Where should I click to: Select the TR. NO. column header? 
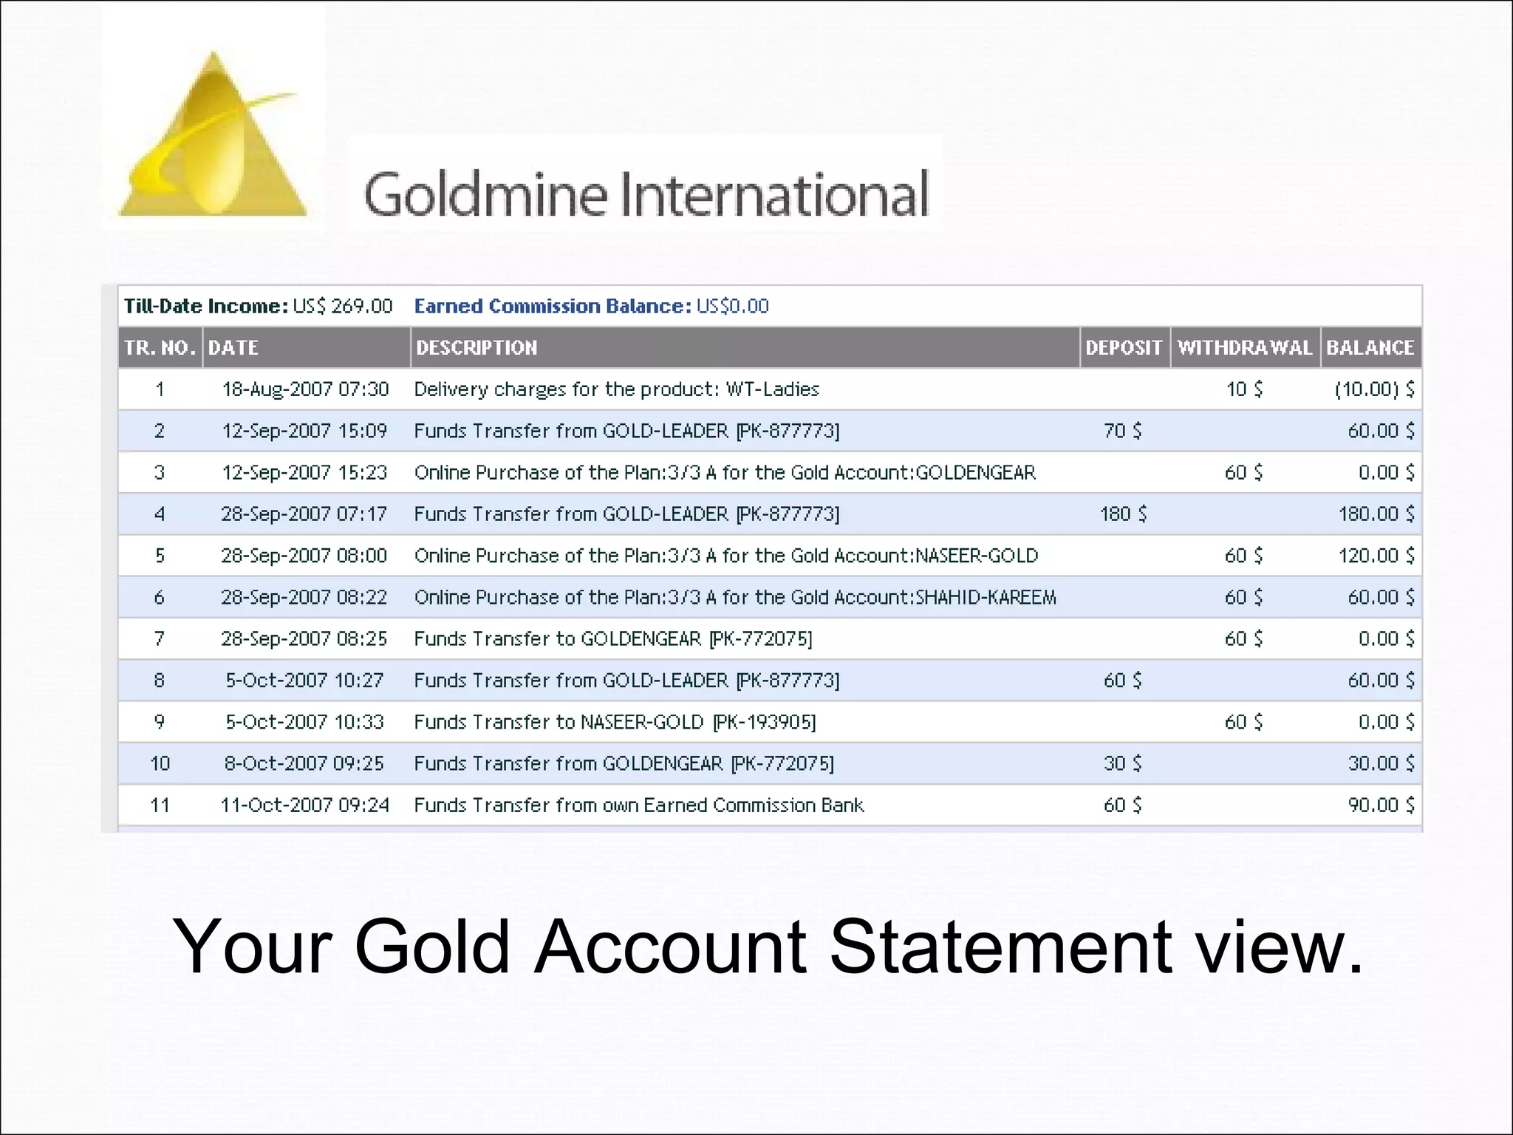[x=160, y=347]
